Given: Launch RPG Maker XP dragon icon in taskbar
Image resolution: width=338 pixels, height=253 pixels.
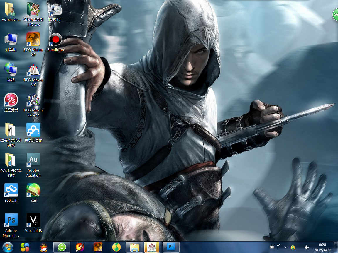Looking at the screenshot, I should [x=98, y=247].
